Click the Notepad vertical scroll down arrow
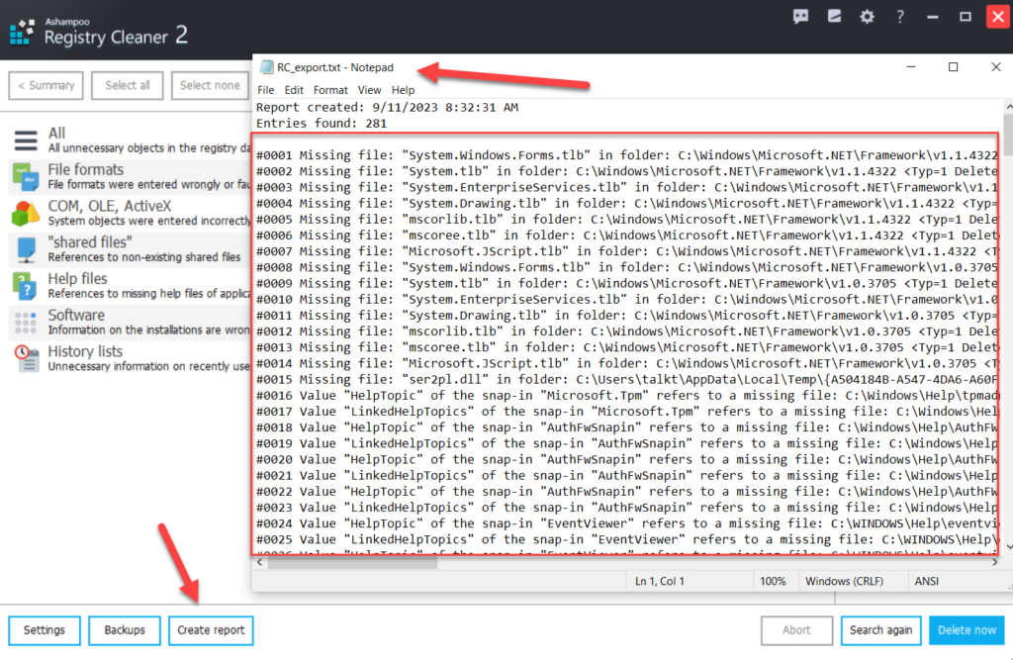This screenshot has width=1013, height=660. click(1008, 547)
